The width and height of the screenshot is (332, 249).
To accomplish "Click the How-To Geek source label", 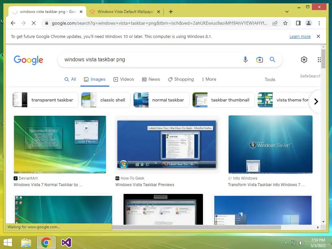I will [x=130, y=178].
